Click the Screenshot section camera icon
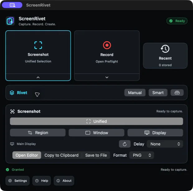Image resolution: width=193 pixels, height=191 pixels. [x=12, y=111]
